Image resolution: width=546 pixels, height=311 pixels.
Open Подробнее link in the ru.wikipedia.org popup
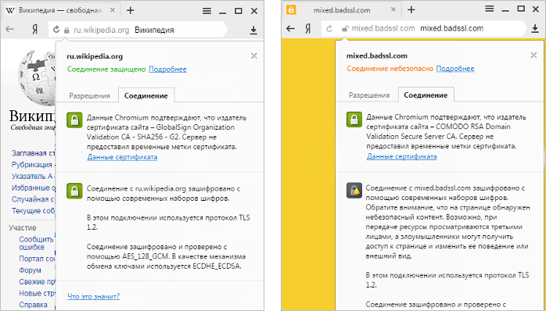coord(167,70)
